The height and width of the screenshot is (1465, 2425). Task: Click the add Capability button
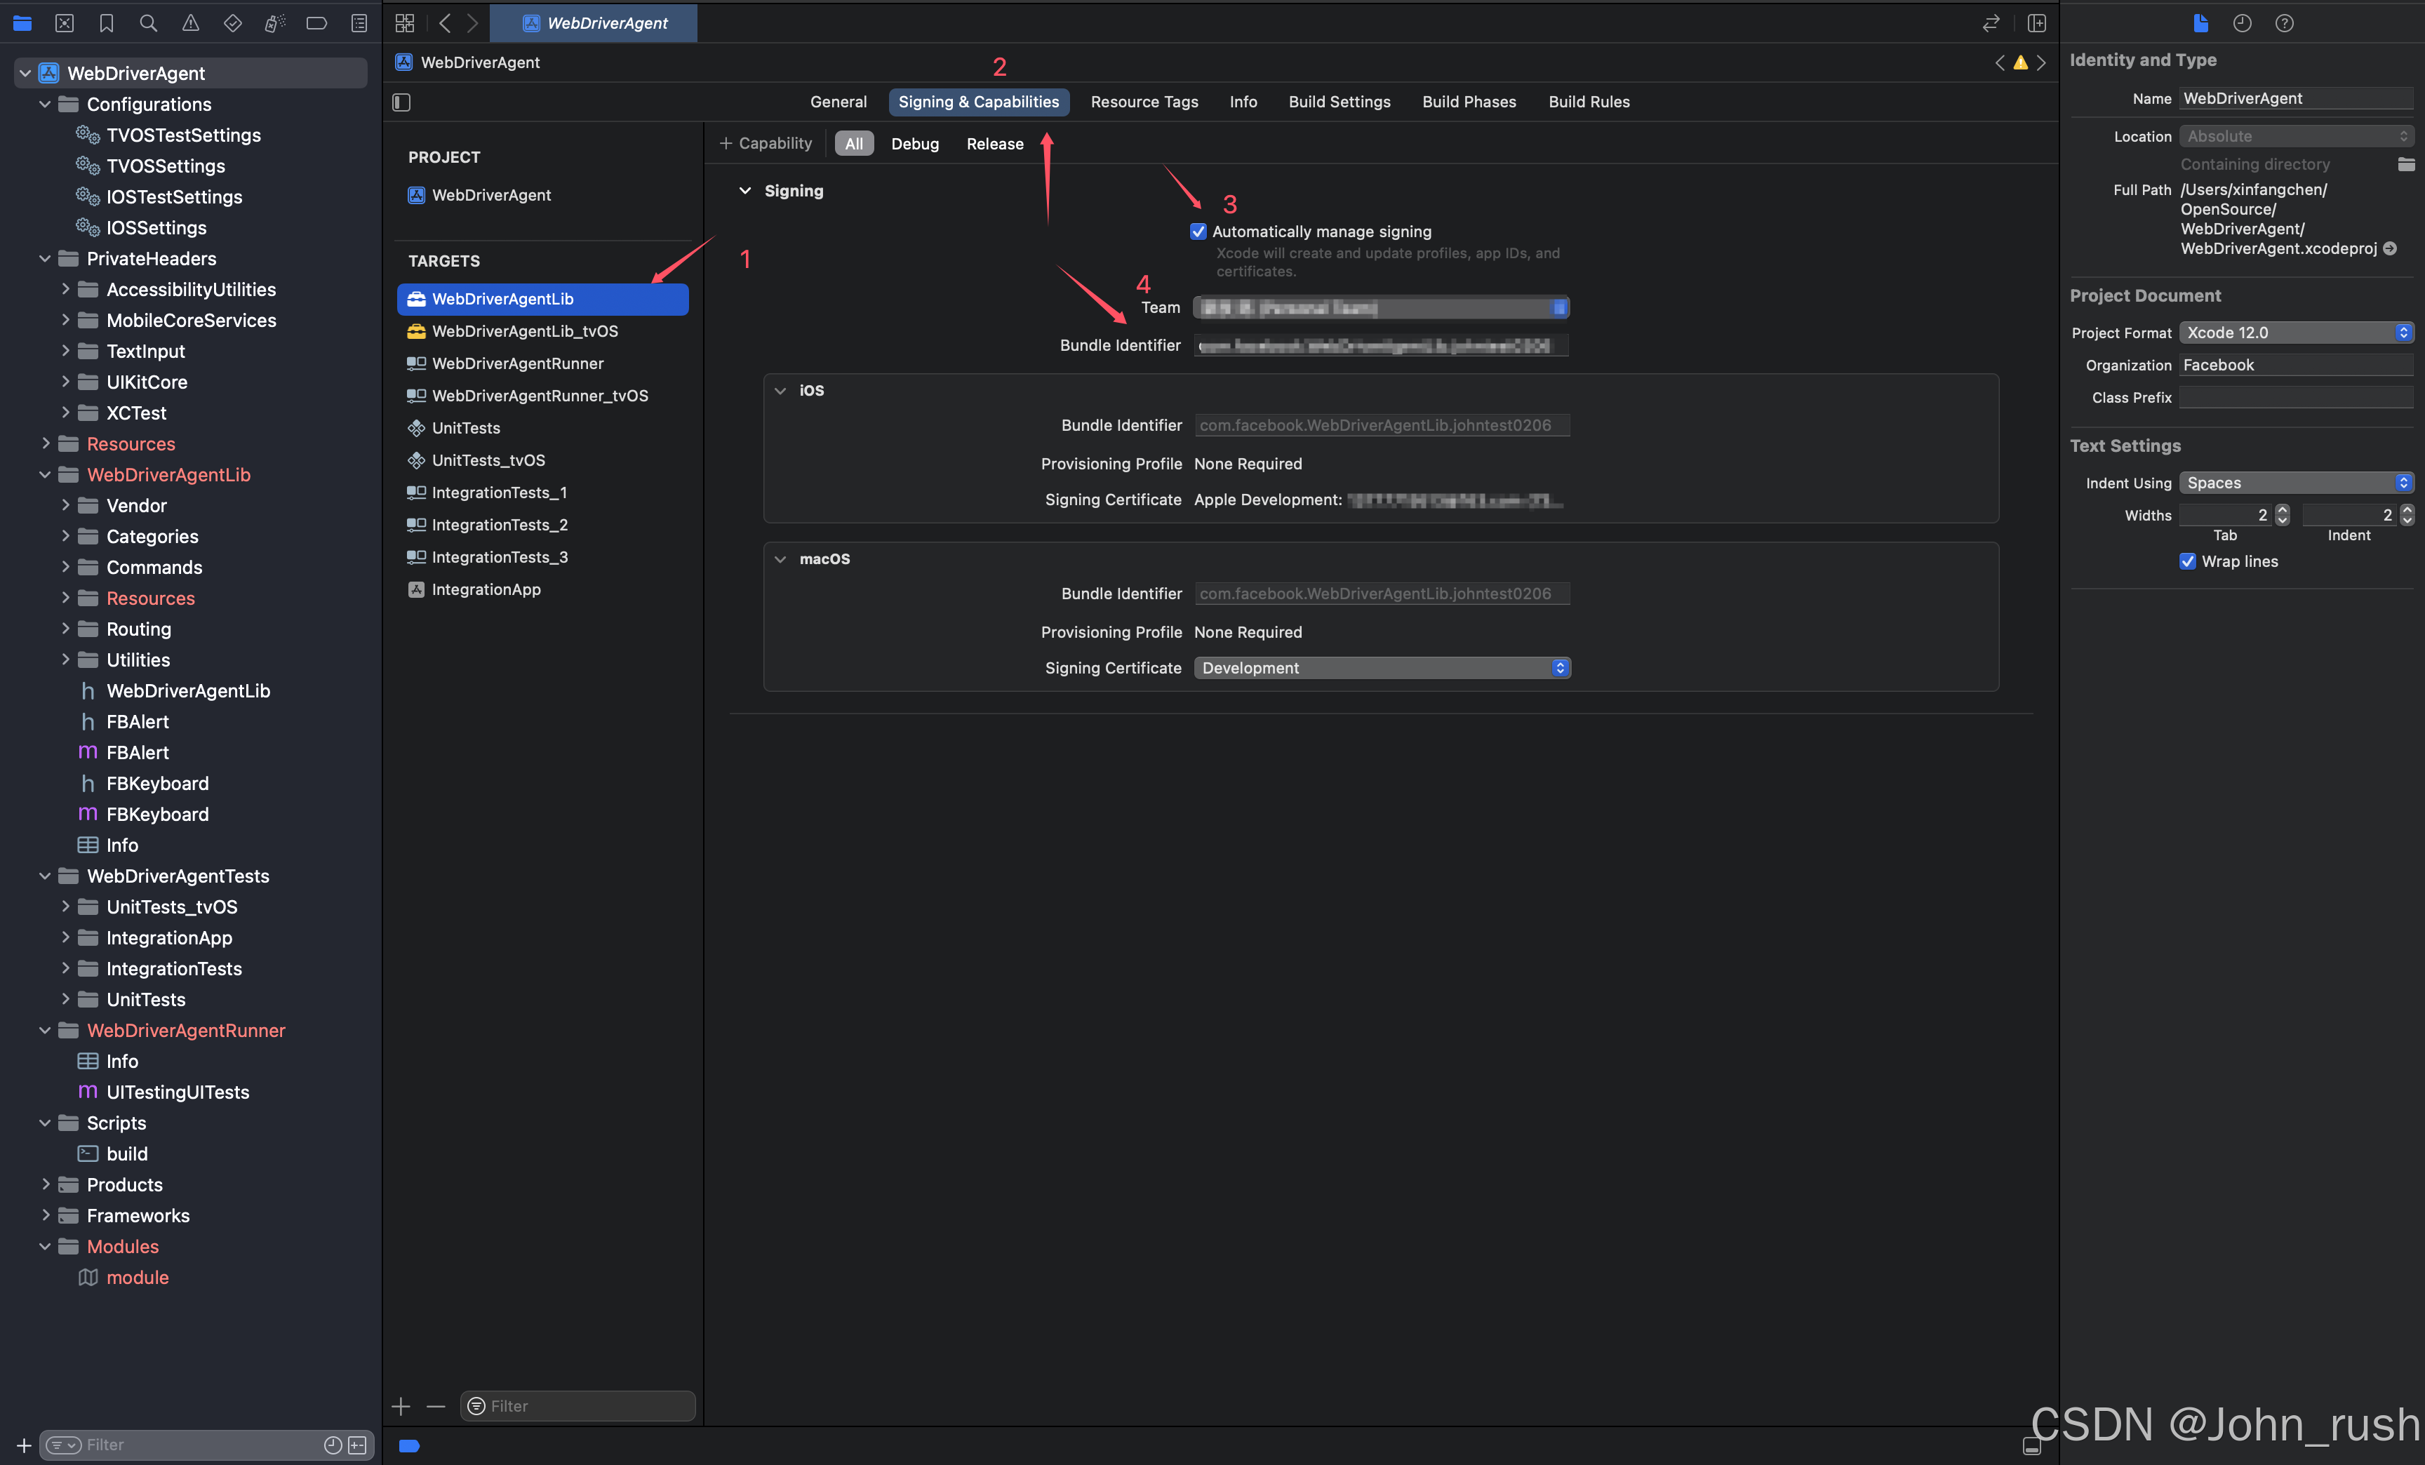766,144
